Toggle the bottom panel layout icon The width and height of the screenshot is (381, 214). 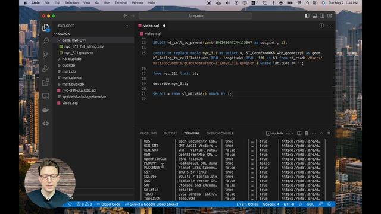click(x=314, y=16)
